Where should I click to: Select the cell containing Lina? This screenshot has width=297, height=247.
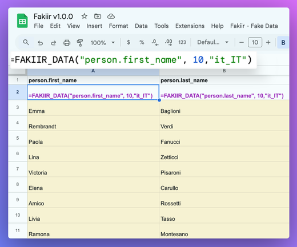(93, 154)
